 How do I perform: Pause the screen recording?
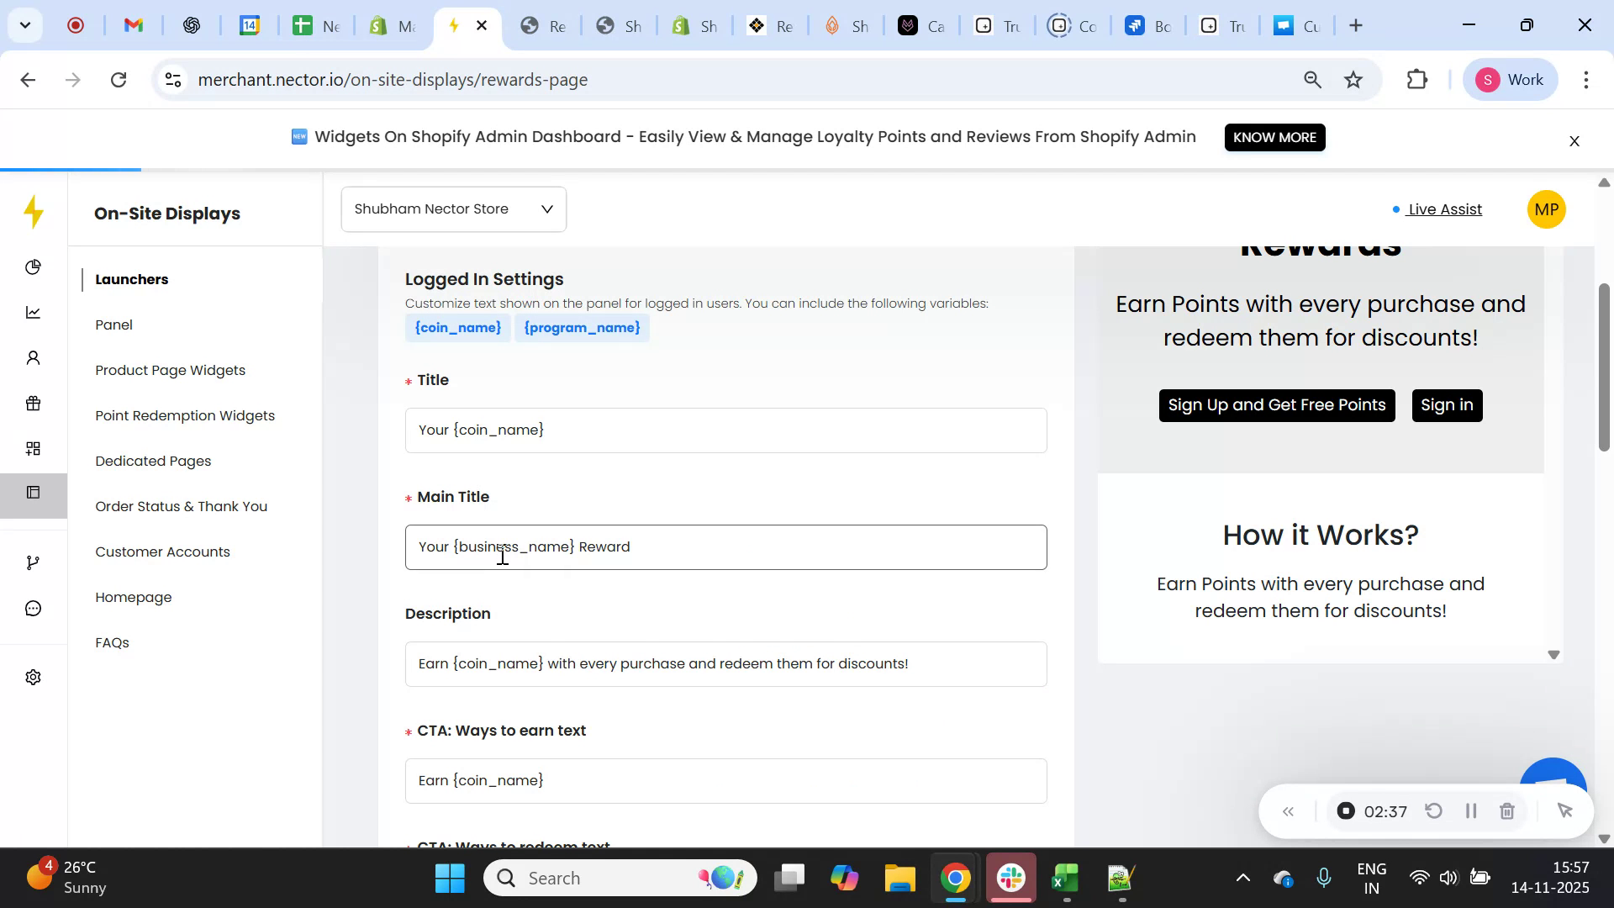(x=1471, y=810)
